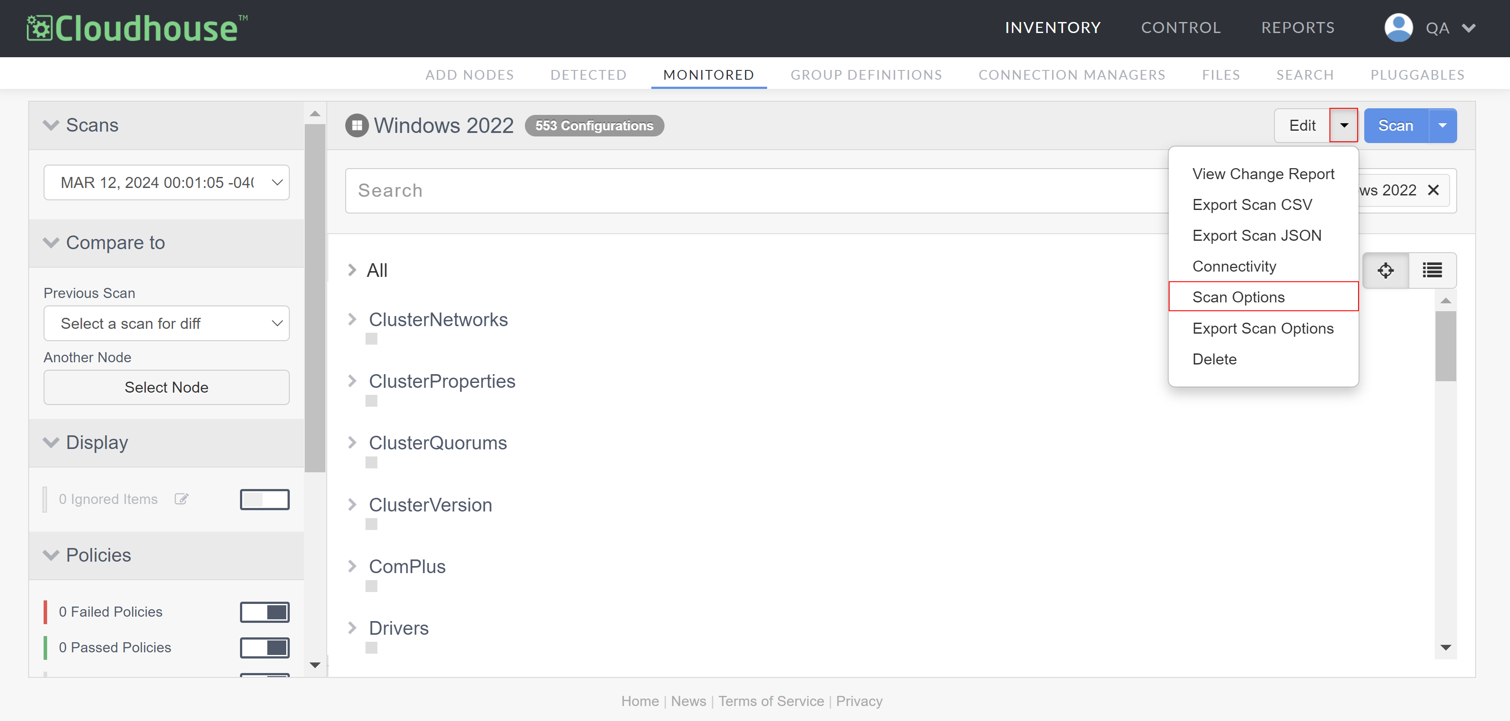
Task: Toggle the Passed Policies switch
Action: [264, 648]
